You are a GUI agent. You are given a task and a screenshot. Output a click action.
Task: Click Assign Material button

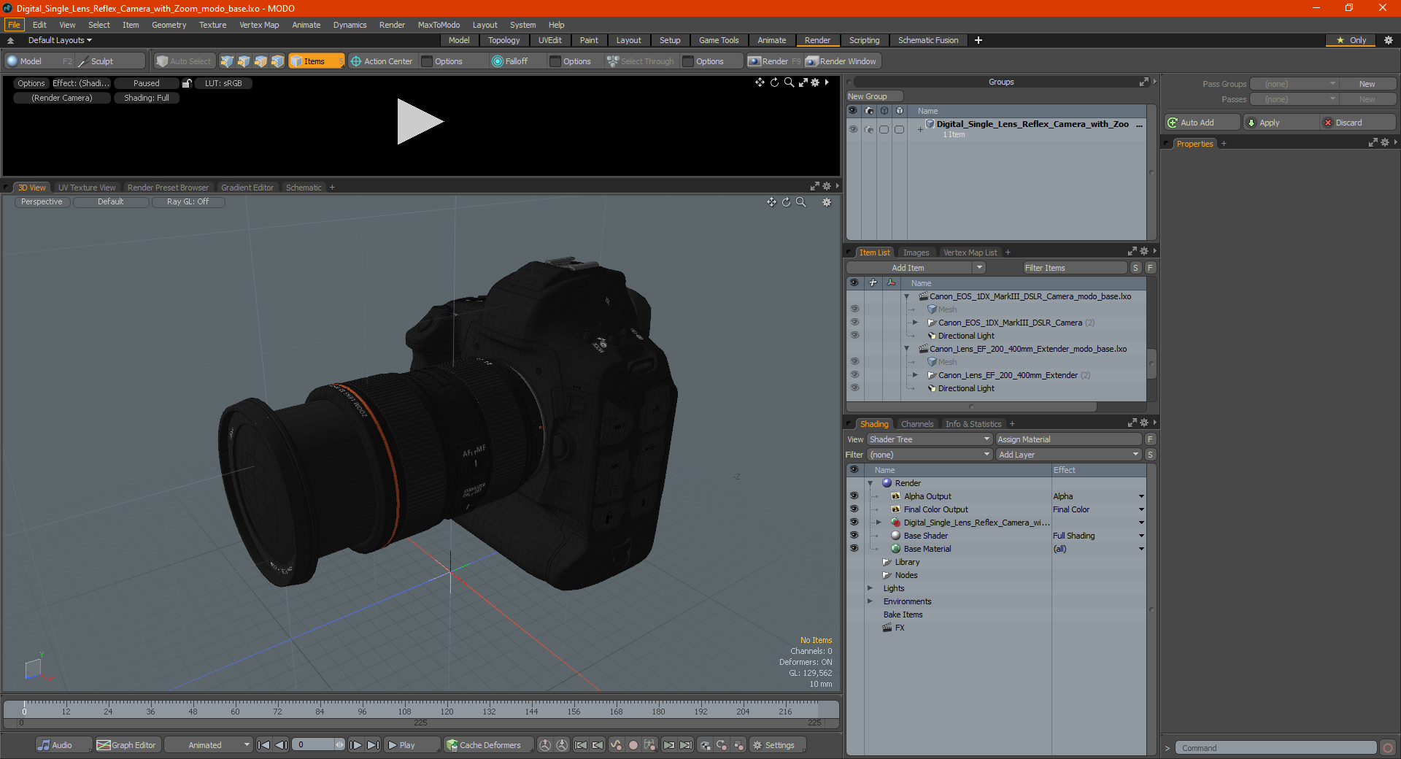tap(1068, 439)
